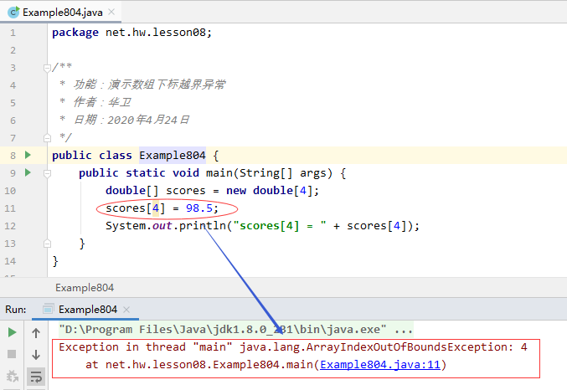Close the Example804 run tab

[126, 310]
